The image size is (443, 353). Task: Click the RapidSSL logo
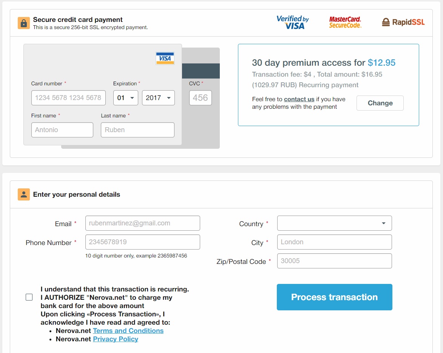(x=403, y=22)
